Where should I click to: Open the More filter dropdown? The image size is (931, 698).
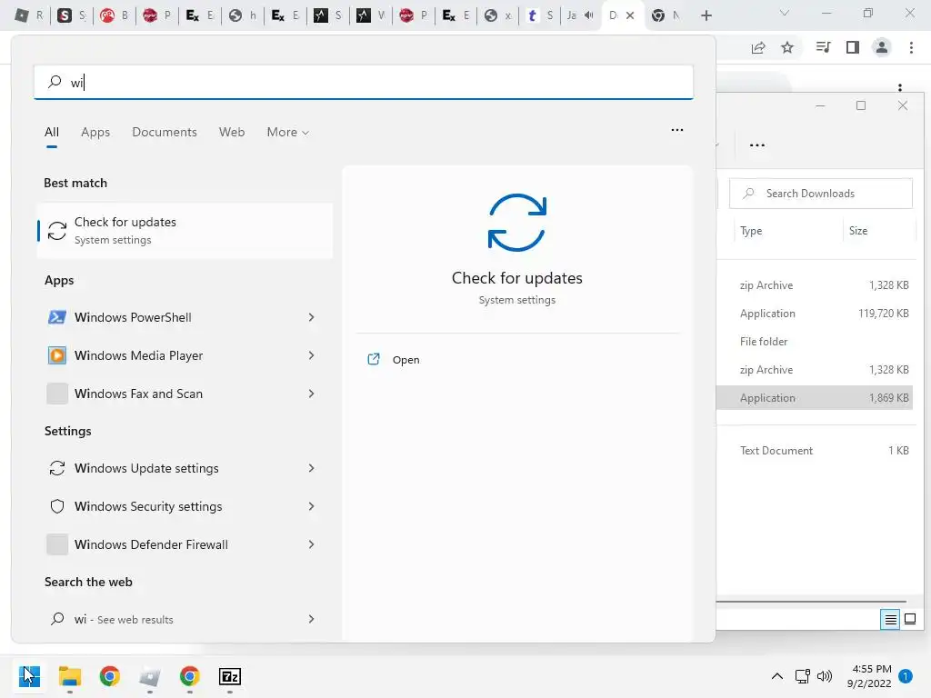pos(288,133)
